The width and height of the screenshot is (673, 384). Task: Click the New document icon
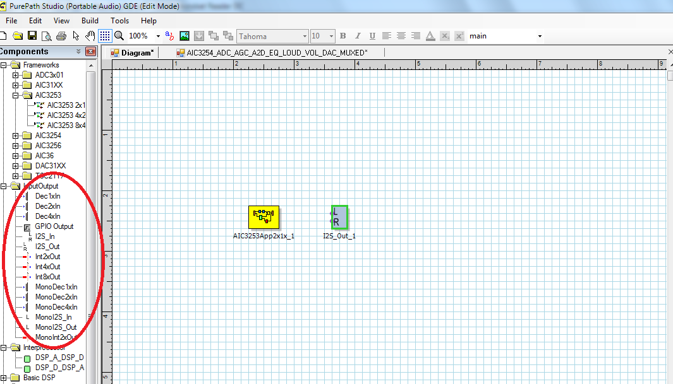click(x=3, y=36)
